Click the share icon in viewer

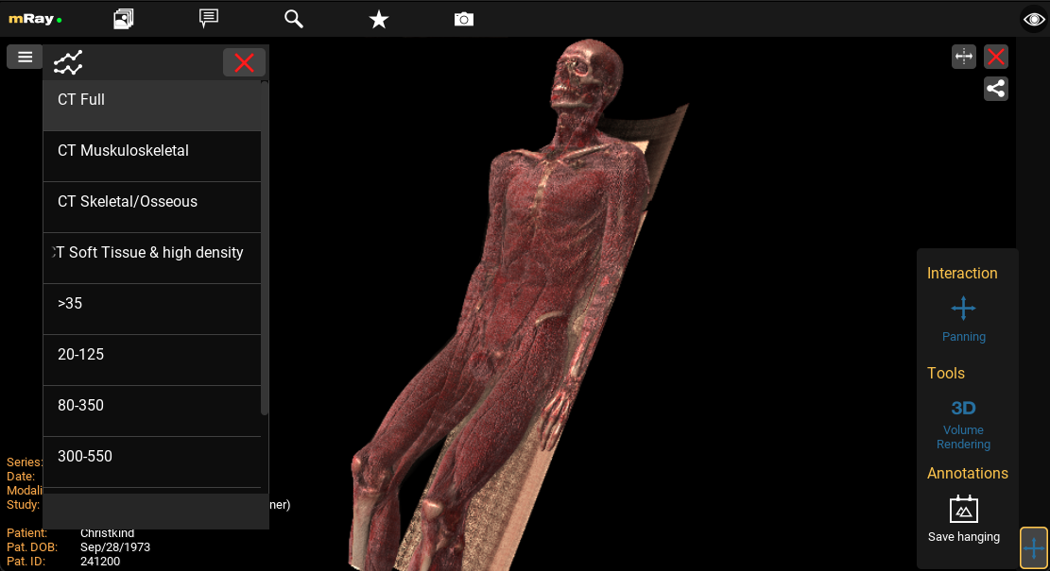pos(995,89)
